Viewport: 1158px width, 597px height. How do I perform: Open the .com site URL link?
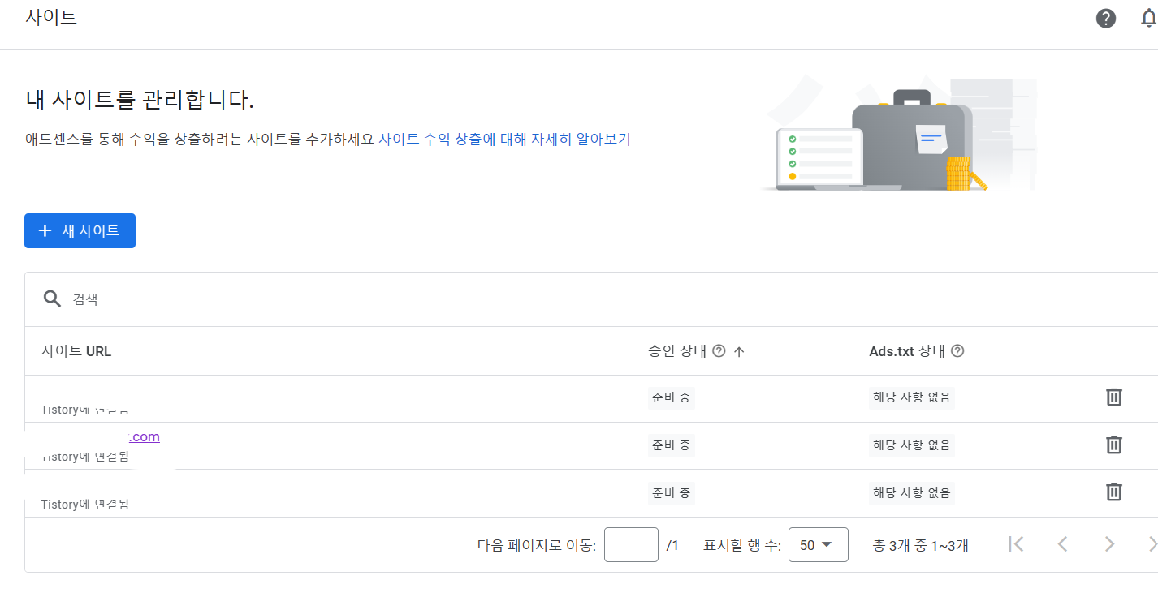point(145,436)
